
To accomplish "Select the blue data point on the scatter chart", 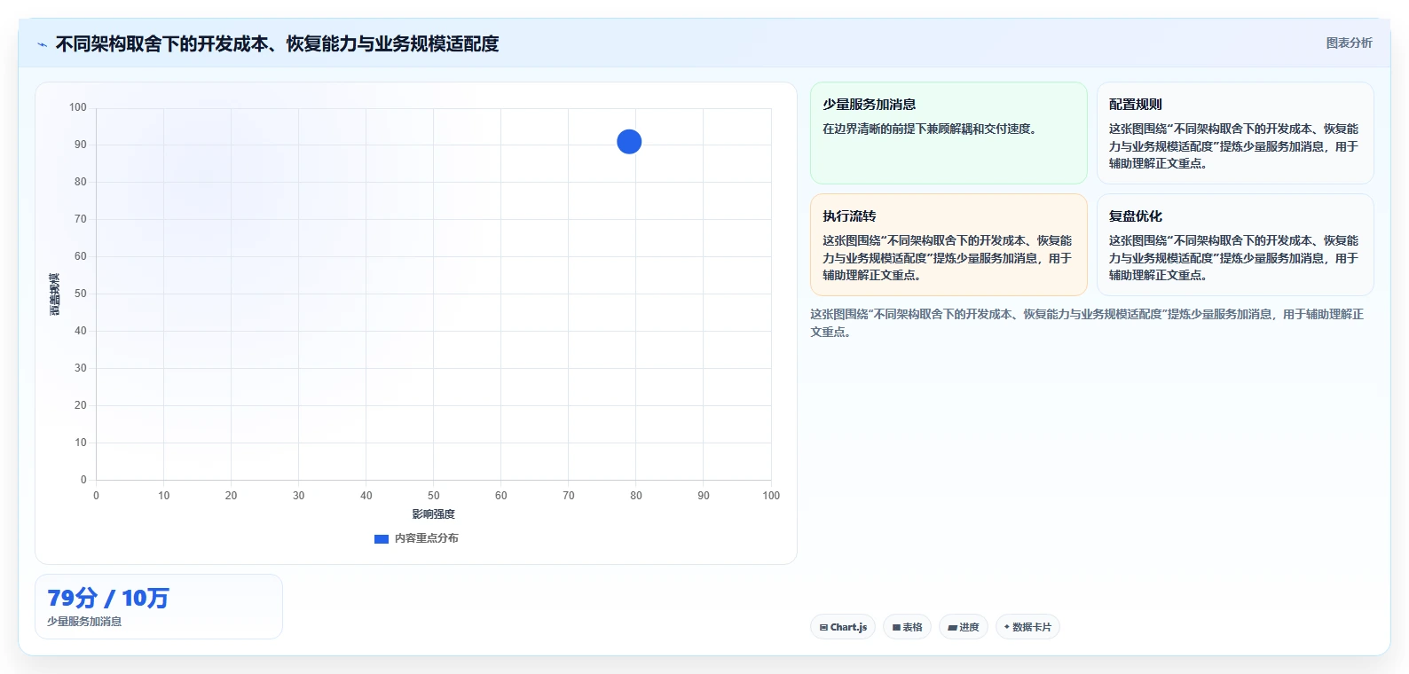I will (629, 142).
